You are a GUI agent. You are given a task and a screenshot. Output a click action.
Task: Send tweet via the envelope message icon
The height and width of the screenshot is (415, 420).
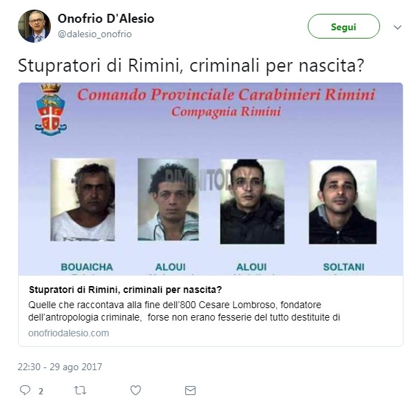[x=190, y=391]
